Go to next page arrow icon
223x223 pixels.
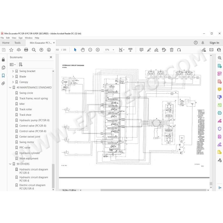click(x=49, y=50)
